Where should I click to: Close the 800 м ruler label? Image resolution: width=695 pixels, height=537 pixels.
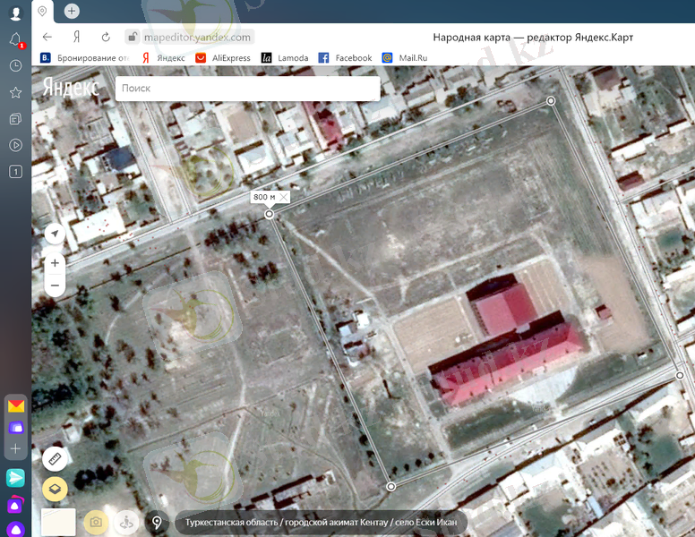coord(284,197)
